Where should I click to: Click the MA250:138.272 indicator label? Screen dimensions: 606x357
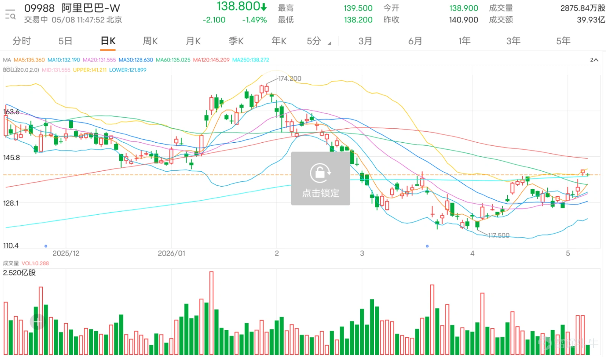[x=251, y=60]
